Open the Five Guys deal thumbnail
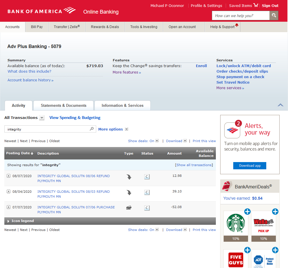Screen dimensions: 288x268 236,259
